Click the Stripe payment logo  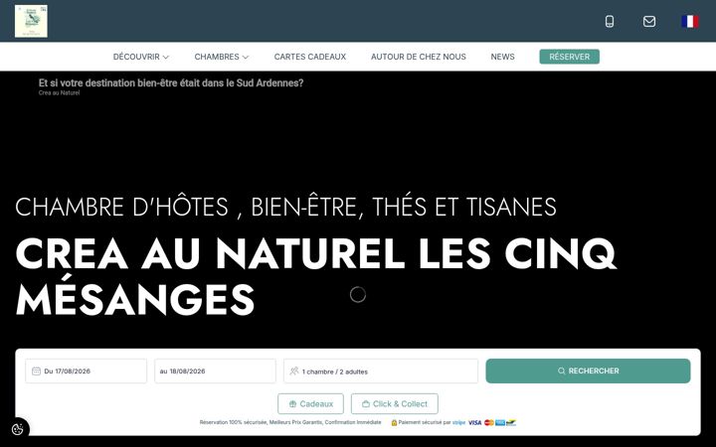[x=458, y=423]
